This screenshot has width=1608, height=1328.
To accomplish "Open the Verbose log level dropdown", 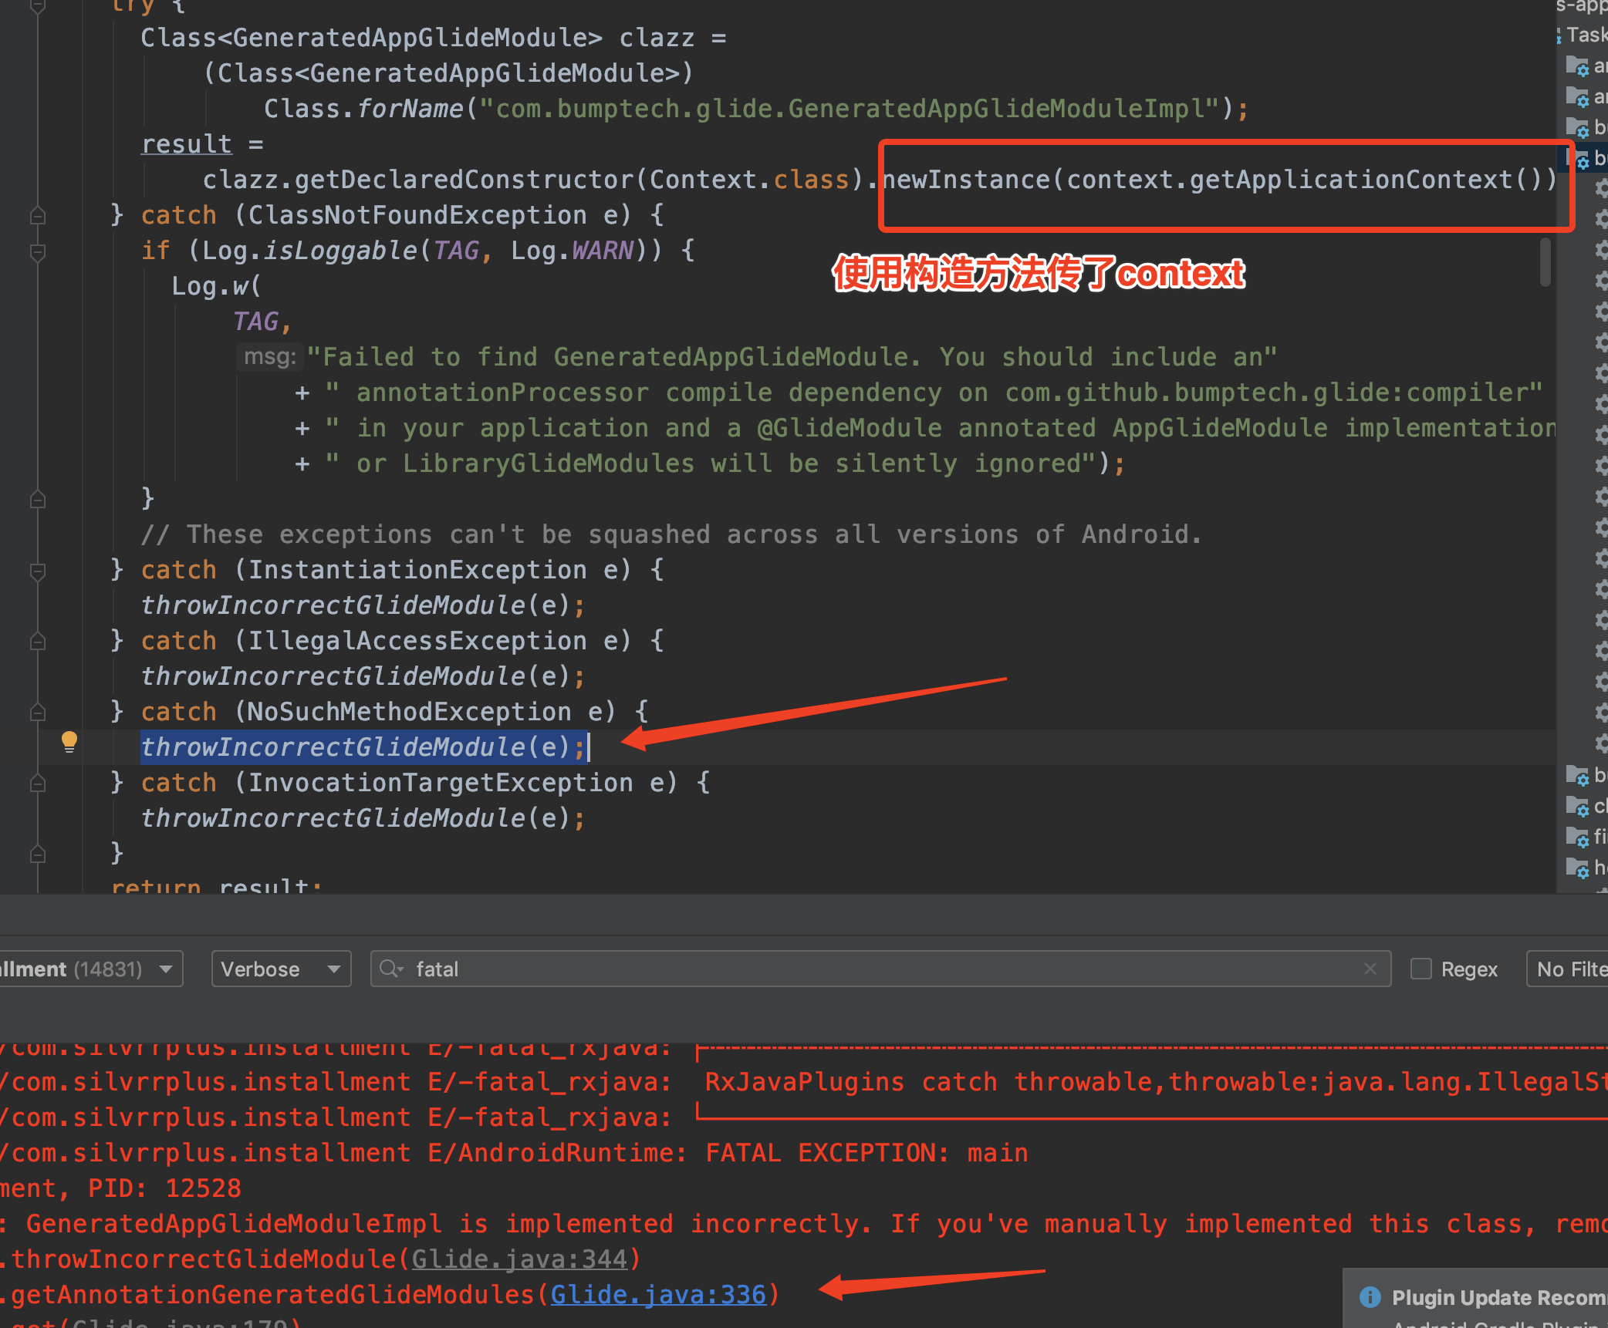I will [x=281, y=969].
